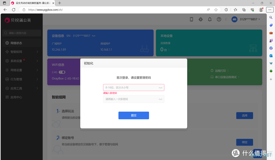Image resolution: width=275 pixels, height=160 pixels.
Task: Open 行为管理 sidebar menu
Action: coord(22,79)
